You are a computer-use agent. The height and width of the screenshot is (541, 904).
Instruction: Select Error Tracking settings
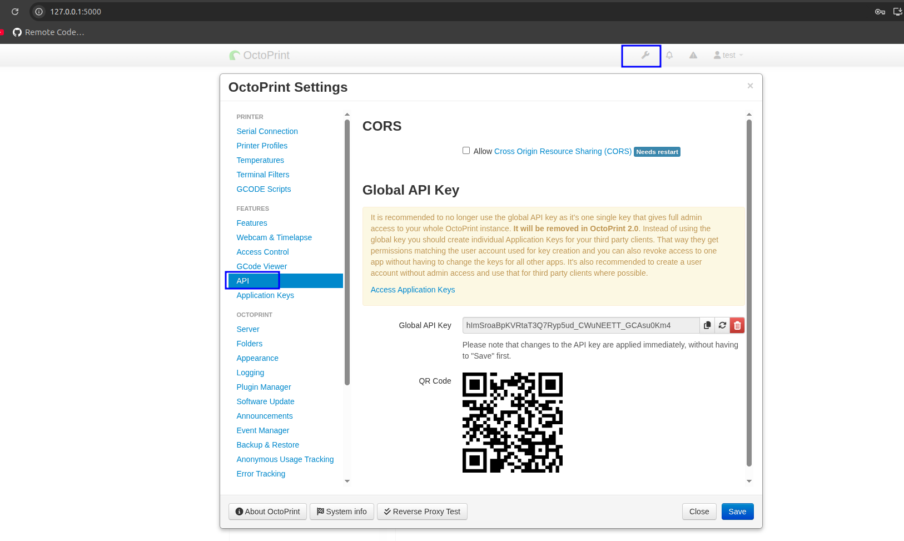click(x=261, y=474)
